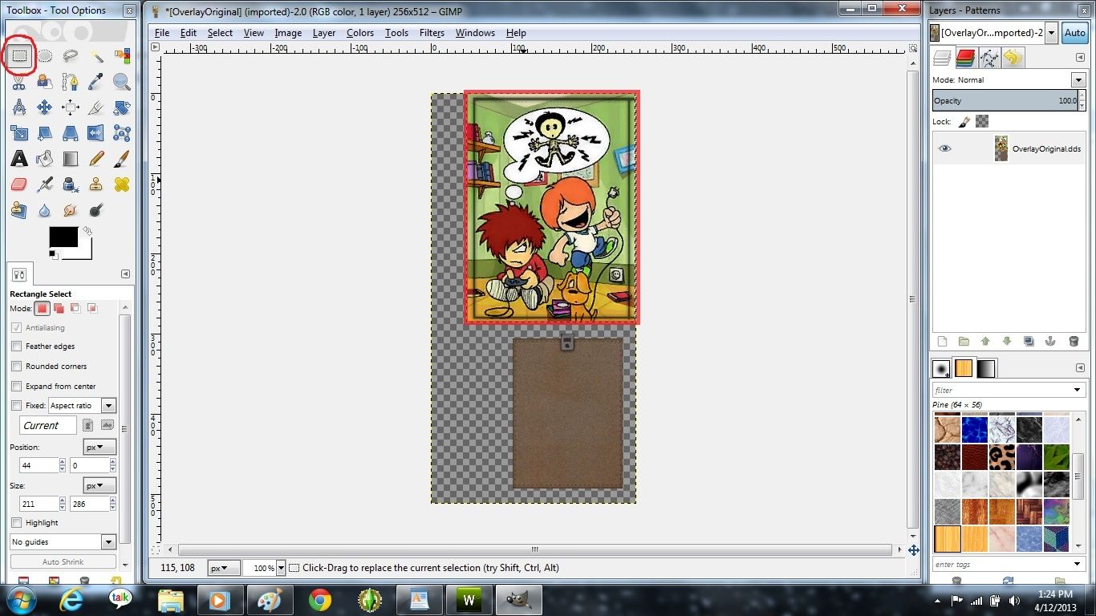Select the Rotate tool

tap(122, 107)
